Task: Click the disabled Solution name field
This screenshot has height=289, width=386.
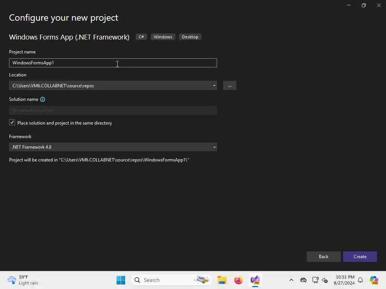Action: (x=113, y=110)
